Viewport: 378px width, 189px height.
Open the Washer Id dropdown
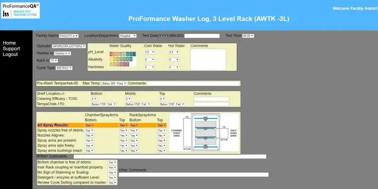[x=62, y=53]
